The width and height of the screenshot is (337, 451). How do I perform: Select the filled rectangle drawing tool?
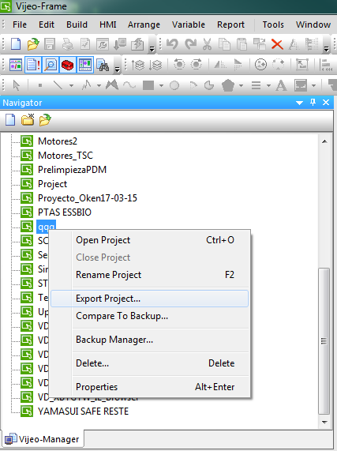click(x=148, y=85)
